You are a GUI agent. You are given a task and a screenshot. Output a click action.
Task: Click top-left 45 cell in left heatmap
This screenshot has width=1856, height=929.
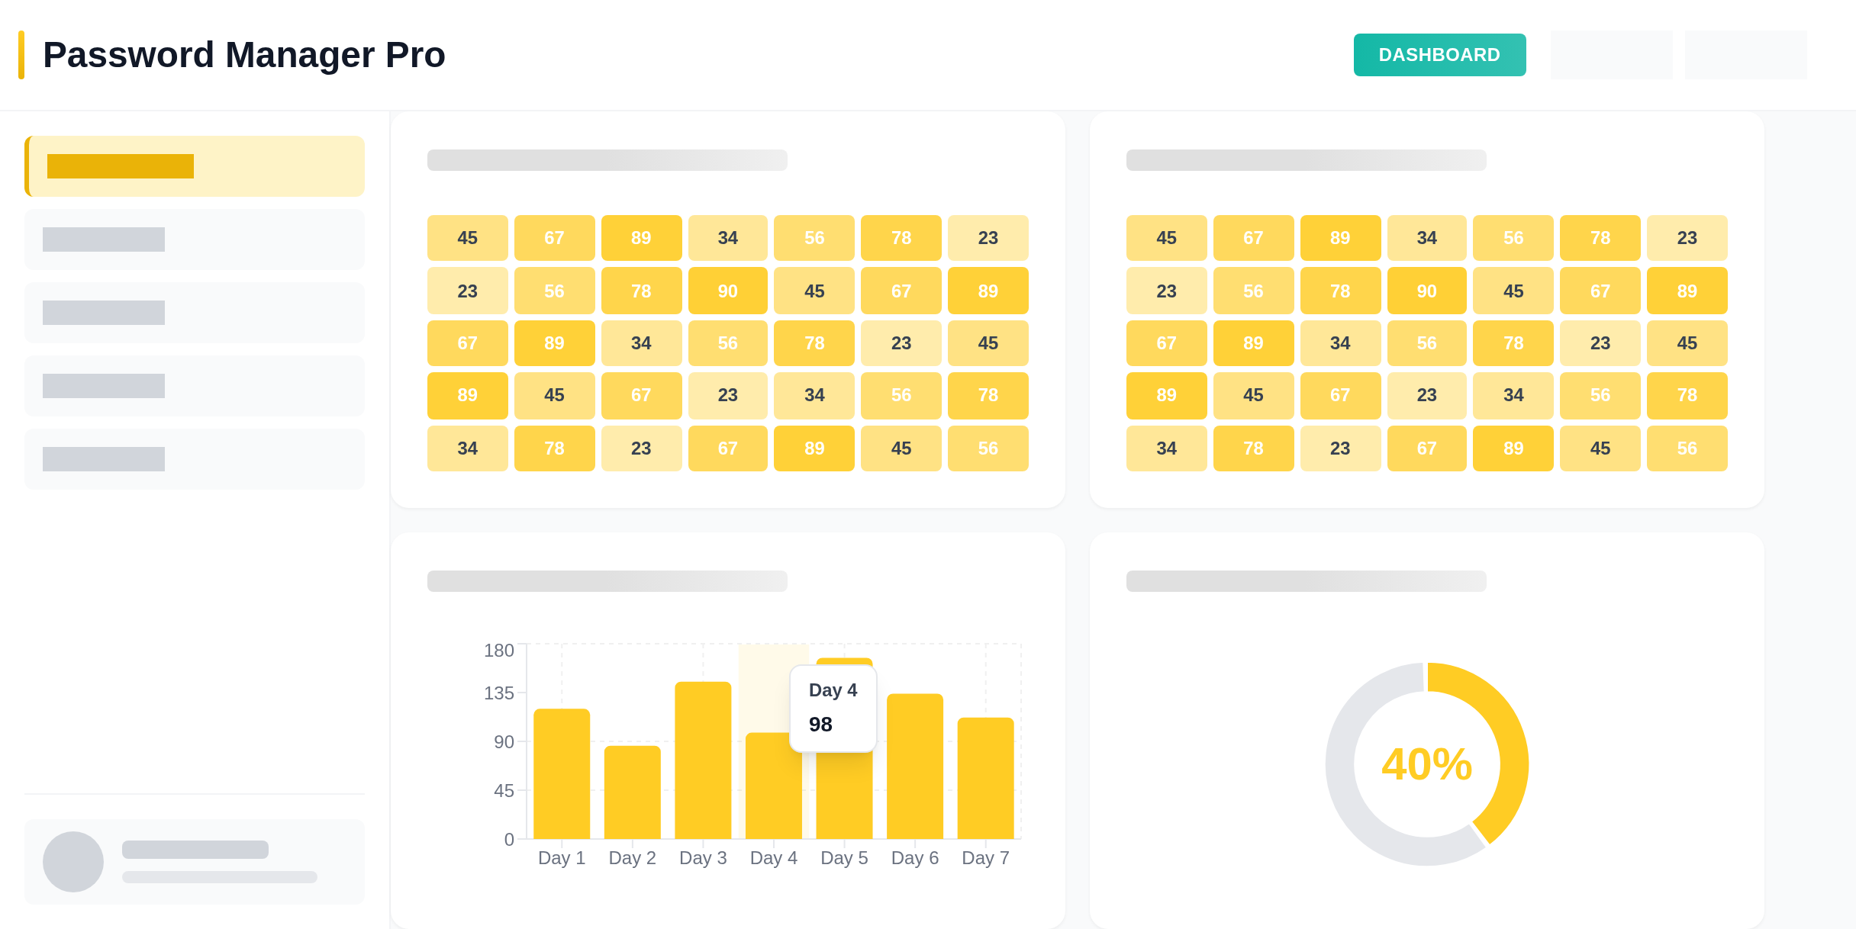coord(467,238)
